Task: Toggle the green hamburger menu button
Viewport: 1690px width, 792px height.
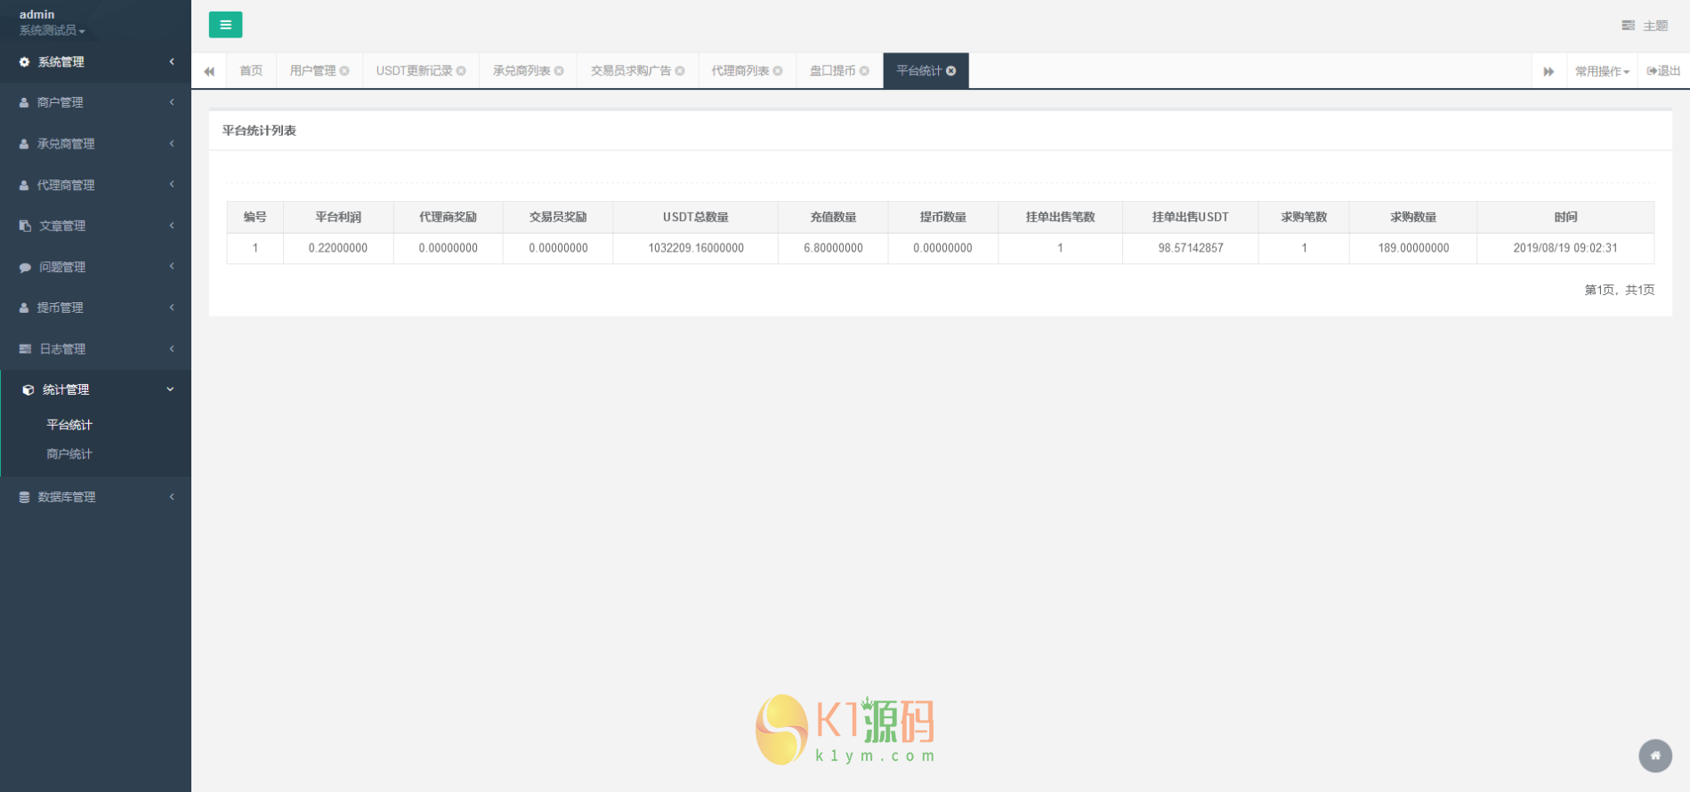Action: click(x=225, y=25)
